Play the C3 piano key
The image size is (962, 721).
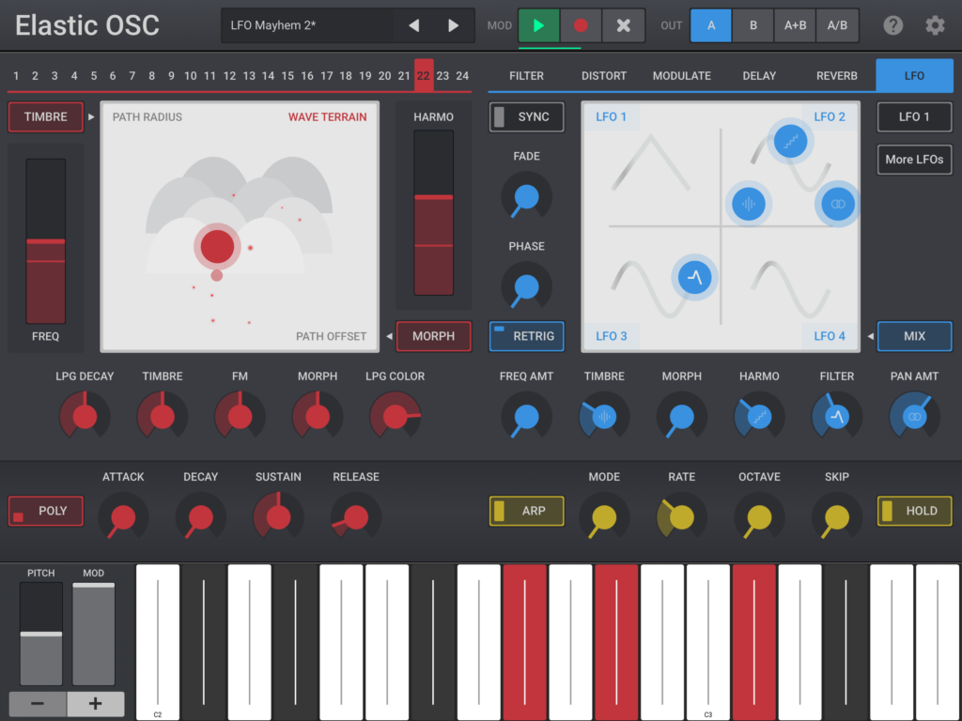[708, 641]
